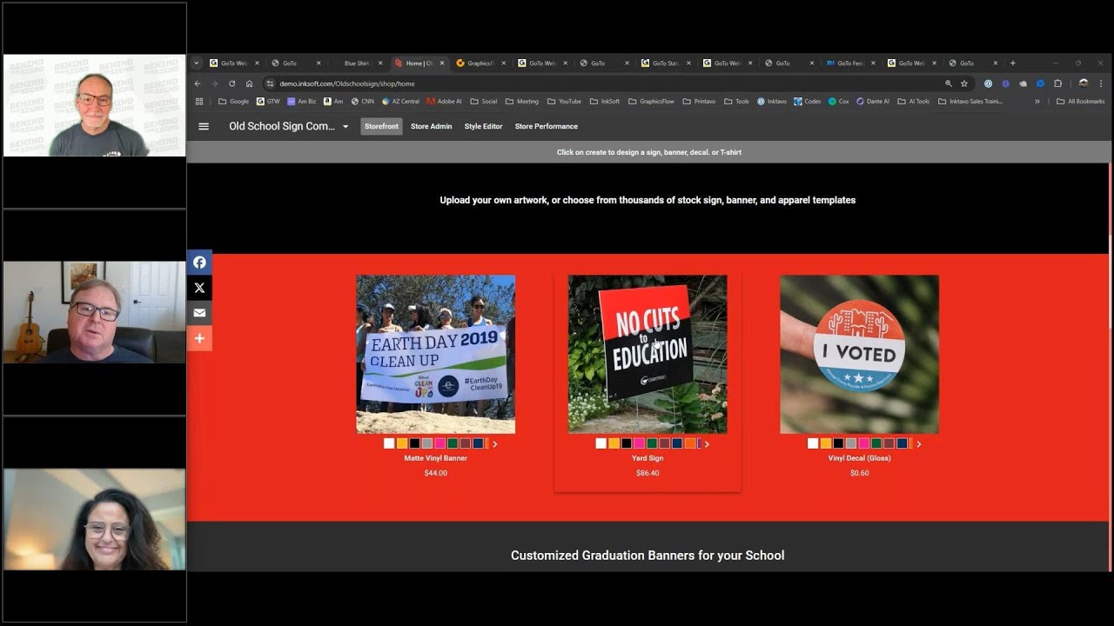
Task: Open Social bookmarks folder
Action: coord(483,101)
